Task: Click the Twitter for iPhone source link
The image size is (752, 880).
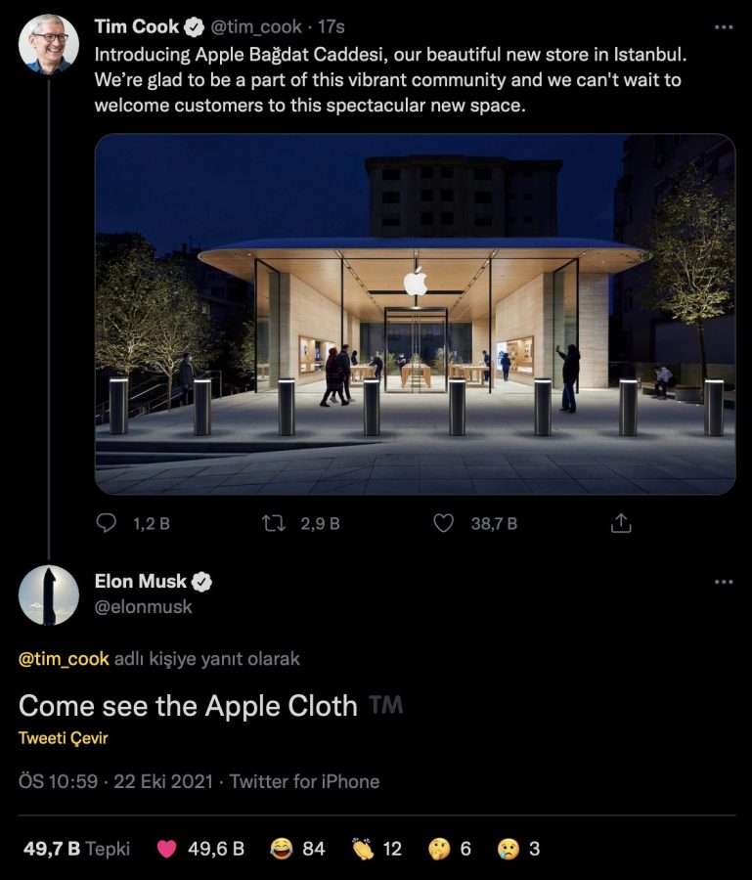Action: coord(304,781)
